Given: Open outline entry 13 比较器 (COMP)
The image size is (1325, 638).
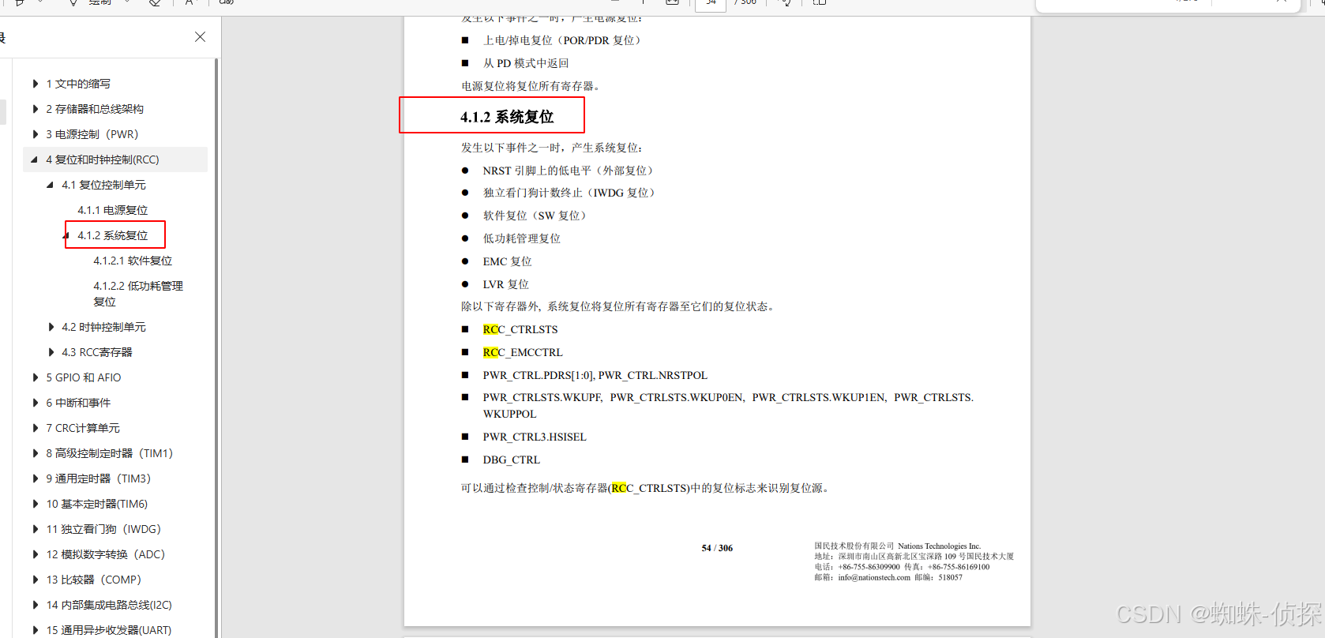Looking at the screenshot, I should [x=93, y=580].
